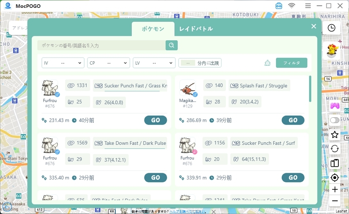Viewport: 349px width, 214px height.
Task: Click the Leaflet attribution link
Action: (341, 211)
